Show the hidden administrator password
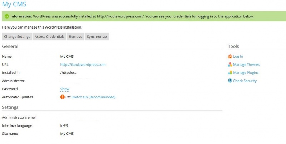This screenshot has width=286, height=144. click(x=65, y=89)
